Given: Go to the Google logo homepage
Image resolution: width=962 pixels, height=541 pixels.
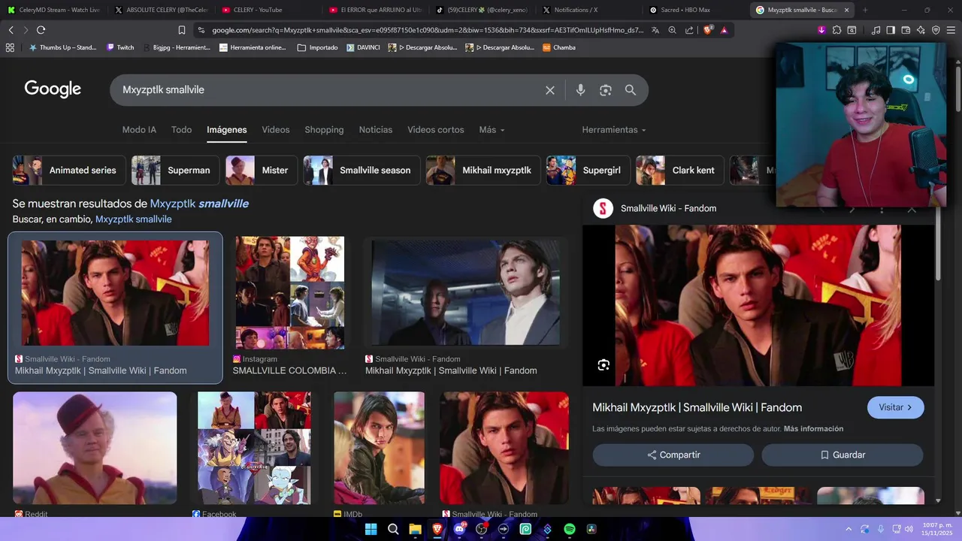Looking at the screenshot, I should click(x=53, y=89).
